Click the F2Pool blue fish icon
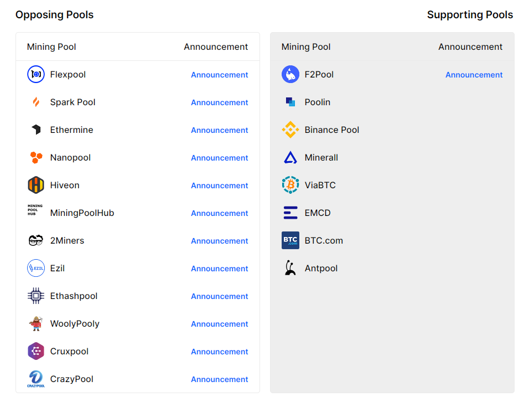The width and height of the screenshot is (524, 402). [x=290, y=74]
